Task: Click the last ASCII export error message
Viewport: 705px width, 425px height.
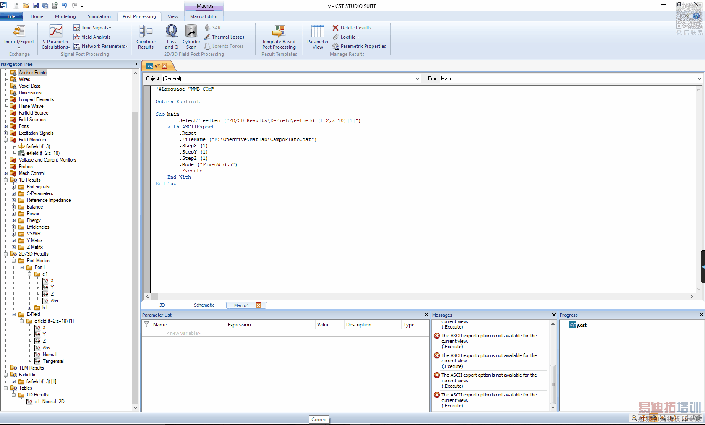Action: pyautogui.click(x=489, y=400)
